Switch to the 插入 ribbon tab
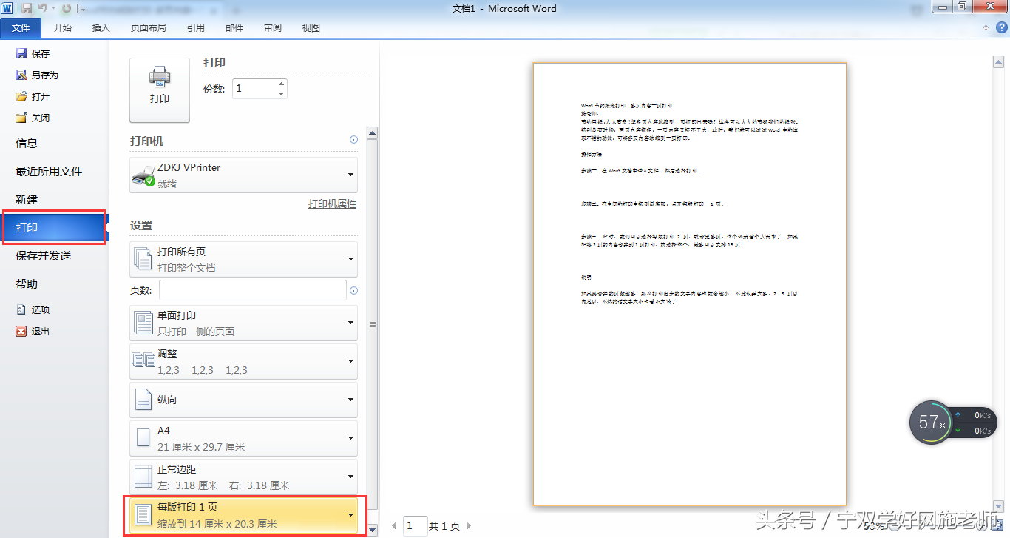 point(101,28)
